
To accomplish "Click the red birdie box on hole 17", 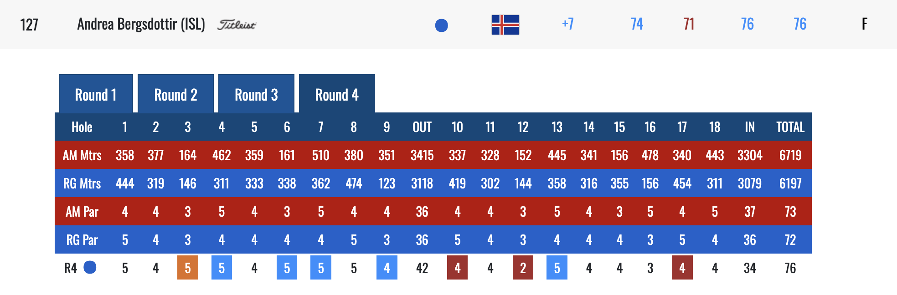I will click(682, 268).
